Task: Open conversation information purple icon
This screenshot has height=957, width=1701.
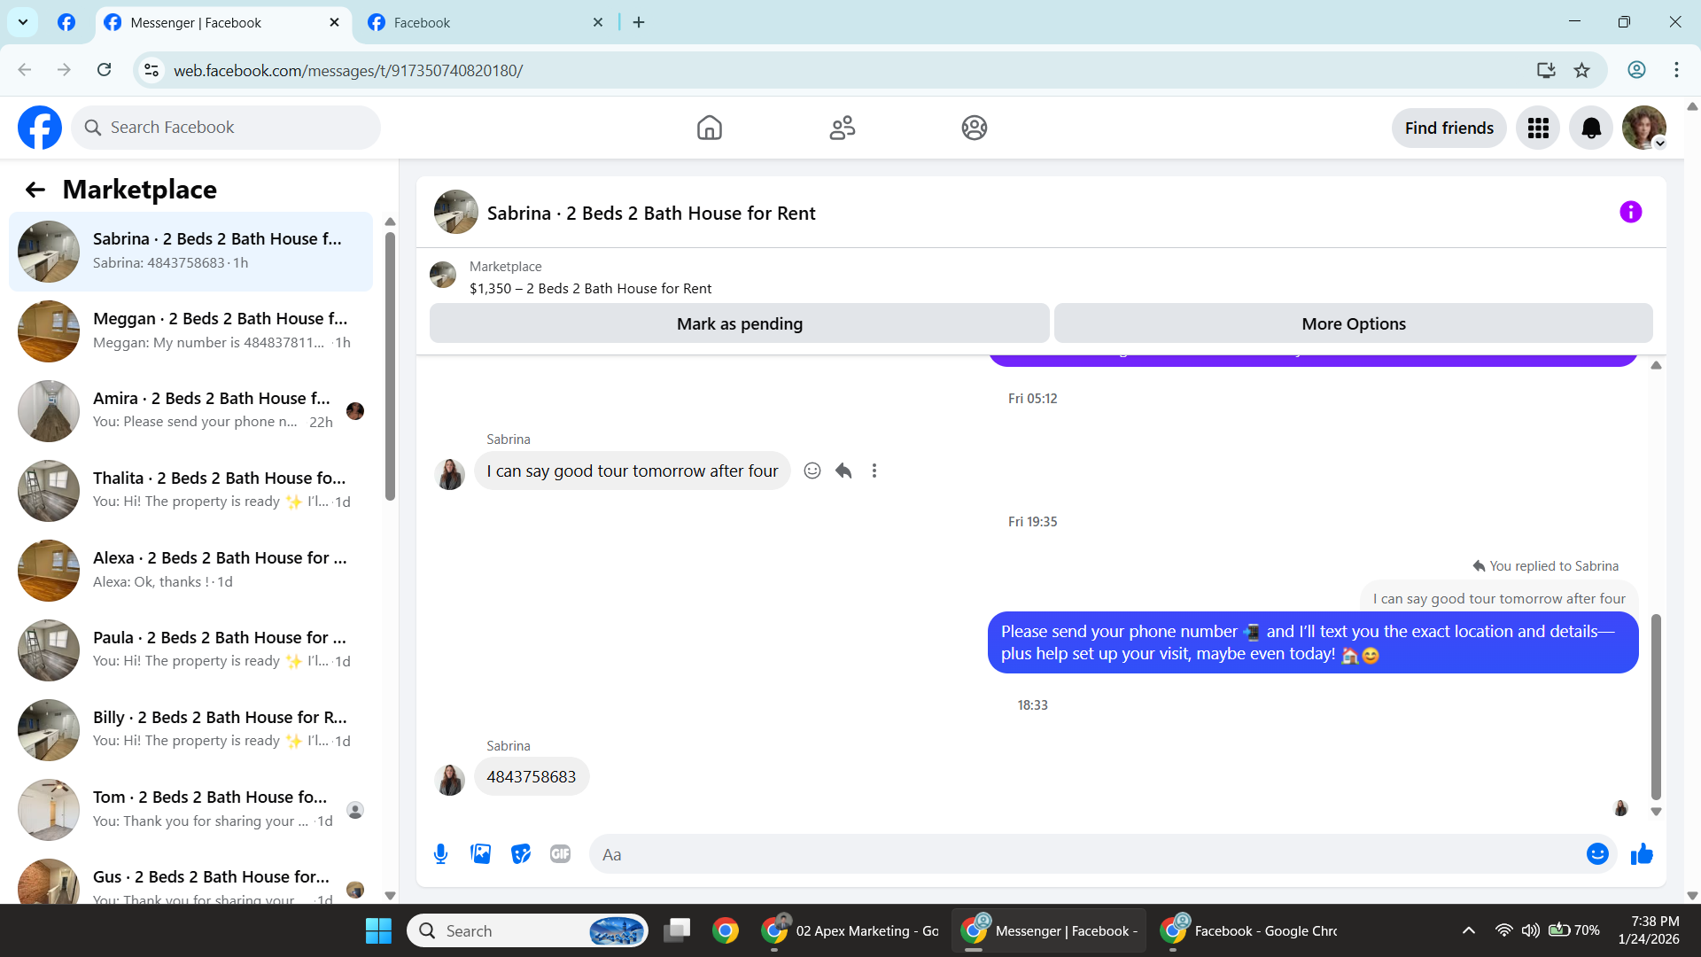Action: (1630, 213)
